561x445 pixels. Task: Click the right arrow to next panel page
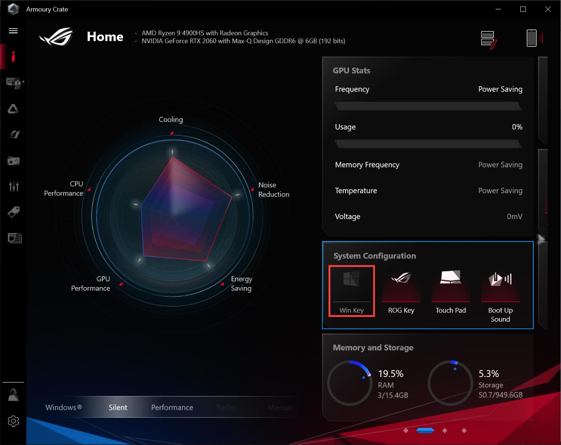pos(541,239)
